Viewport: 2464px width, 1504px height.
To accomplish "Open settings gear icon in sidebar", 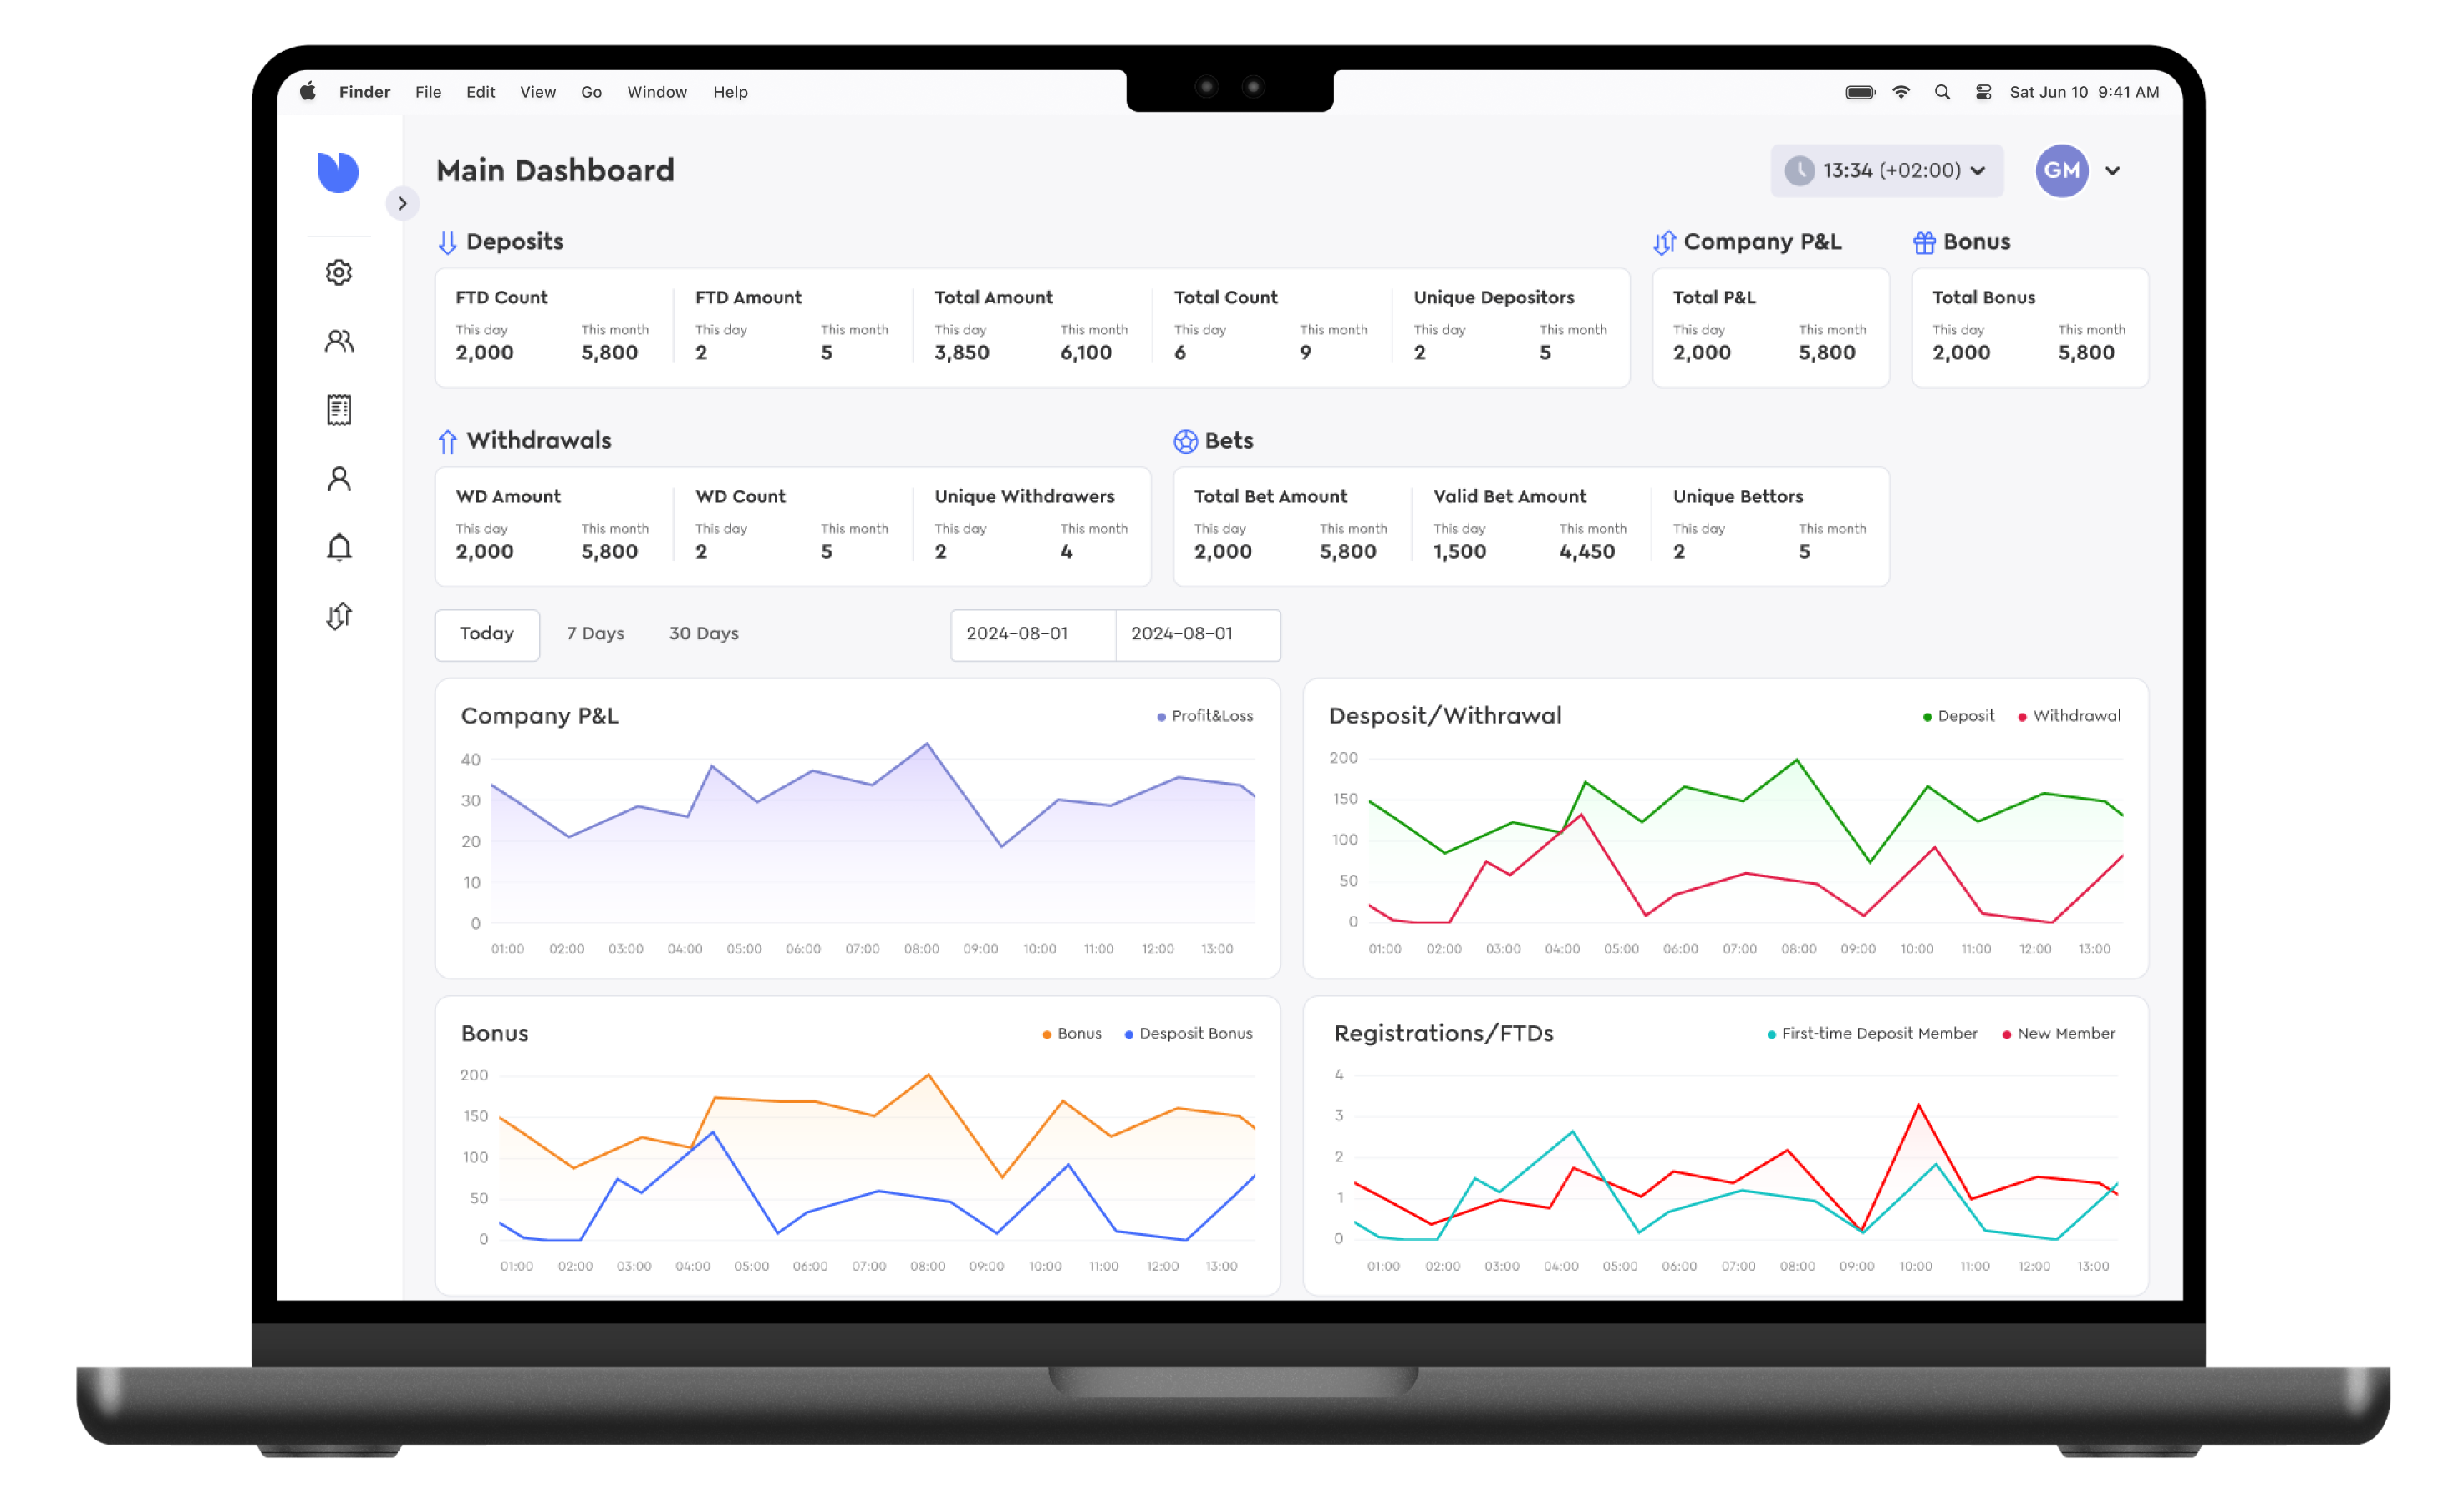I will 339,272.
